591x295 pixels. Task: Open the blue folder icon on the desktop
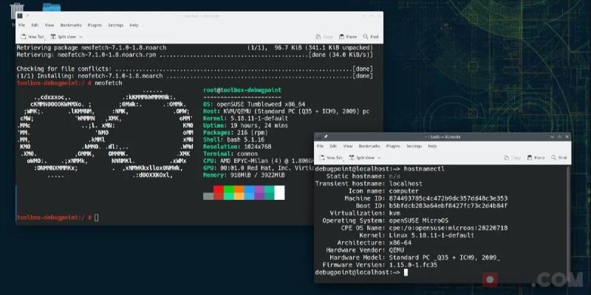click(51, 7)
